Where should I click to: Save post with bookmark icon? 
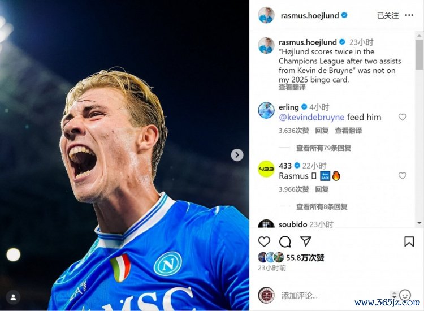[x=409, y=241]
